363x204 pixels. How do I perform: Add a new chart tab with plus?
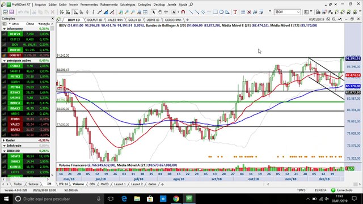tap(187, 20)
